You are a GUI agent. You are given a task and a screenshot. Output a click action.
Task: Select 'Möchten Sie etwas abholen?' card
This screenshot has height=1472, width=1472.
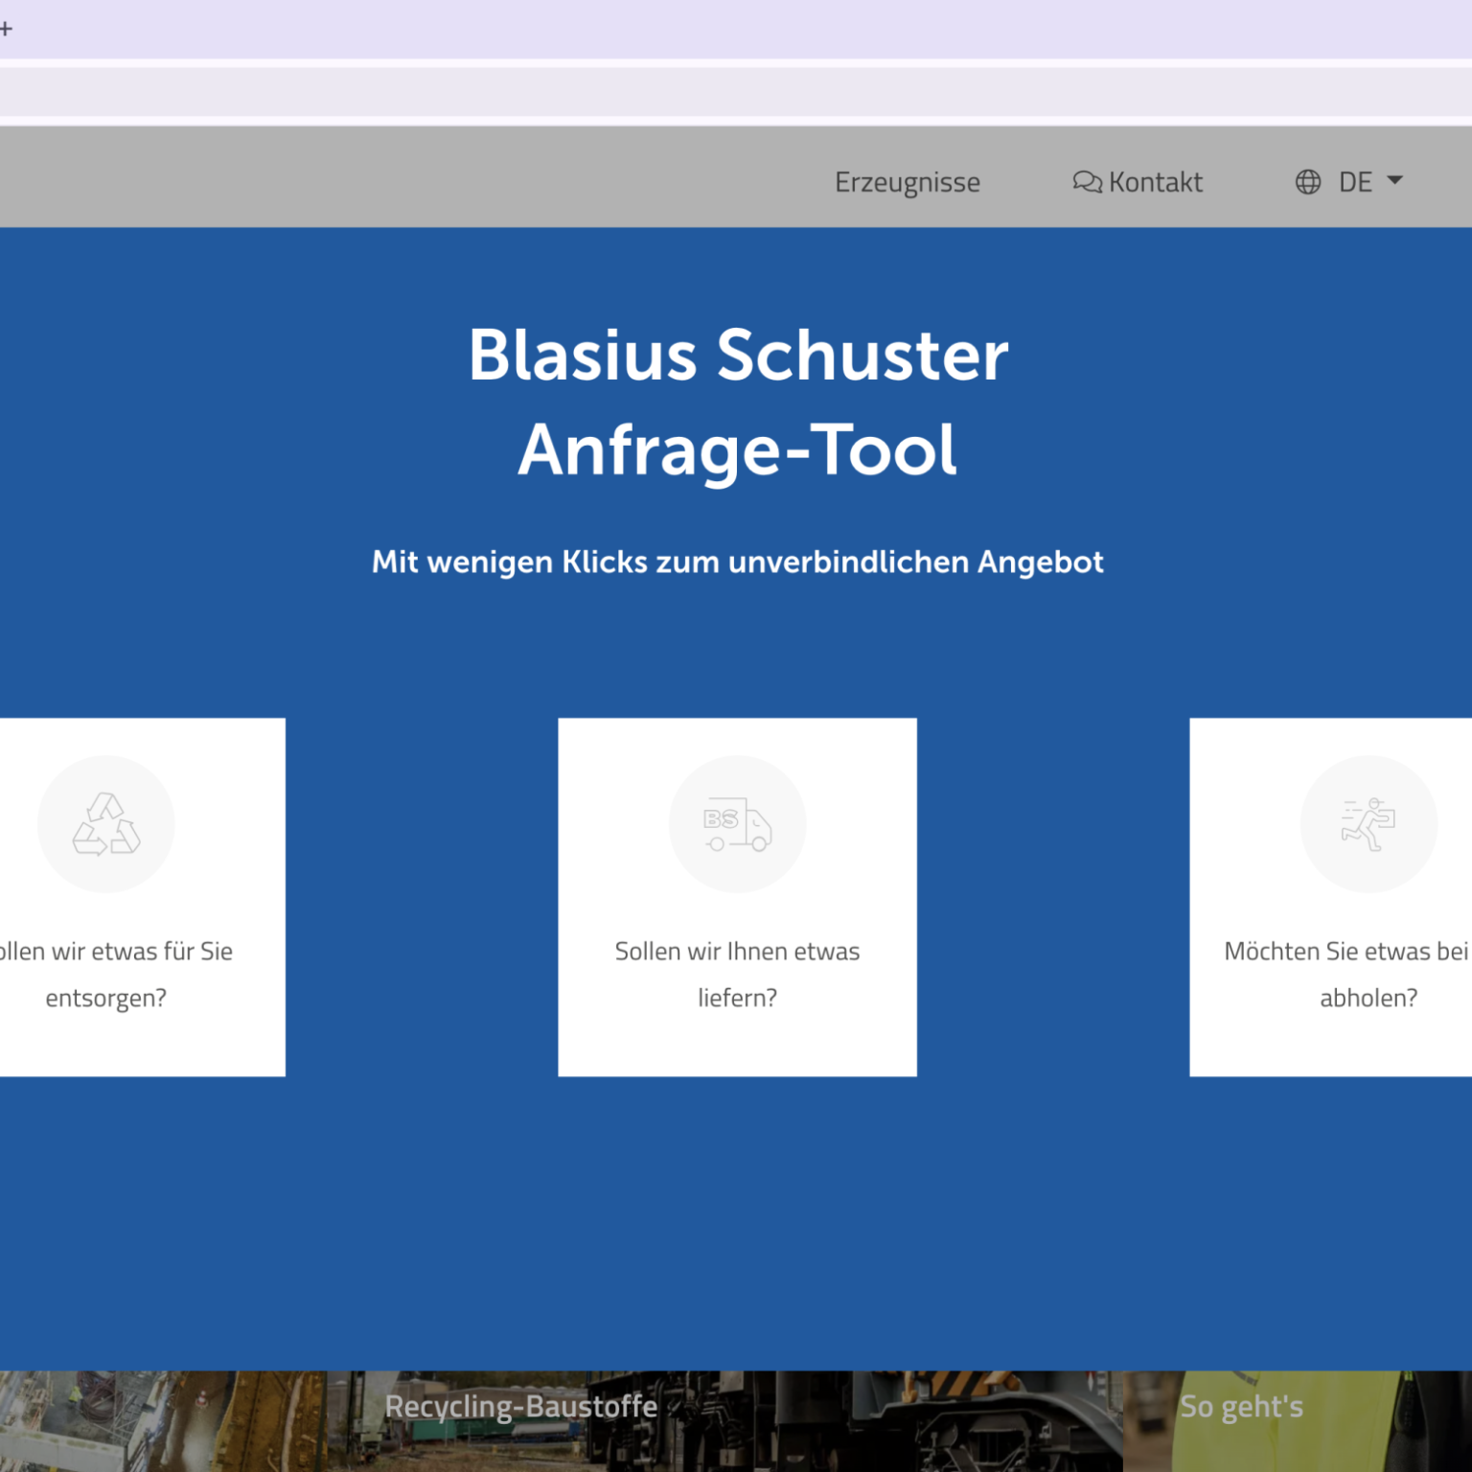point(1331,897)
